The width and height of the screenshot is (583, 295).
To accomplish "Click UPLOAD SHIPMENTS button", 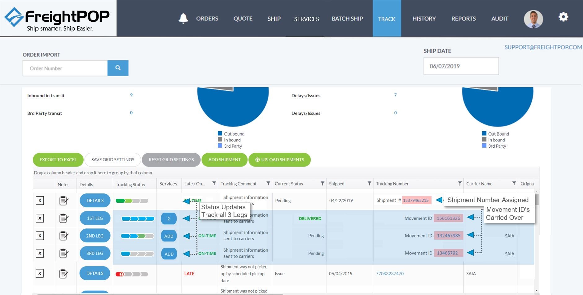I will pos(279,160).
